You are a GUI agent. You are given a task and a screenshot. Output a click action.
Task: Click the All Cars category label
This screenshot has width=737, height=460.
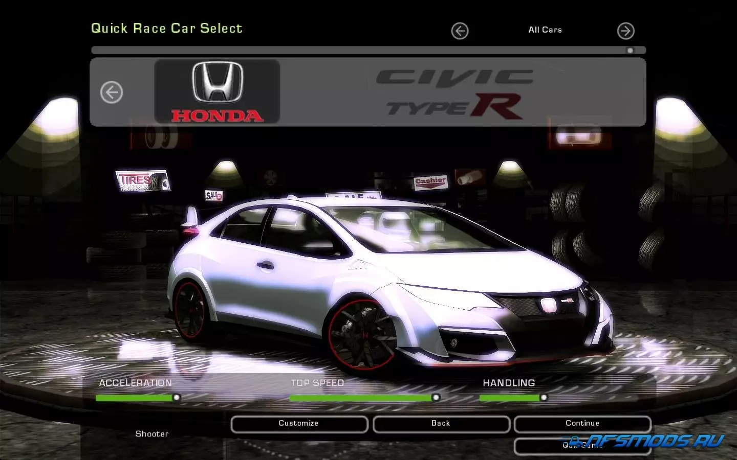(545, 30)
